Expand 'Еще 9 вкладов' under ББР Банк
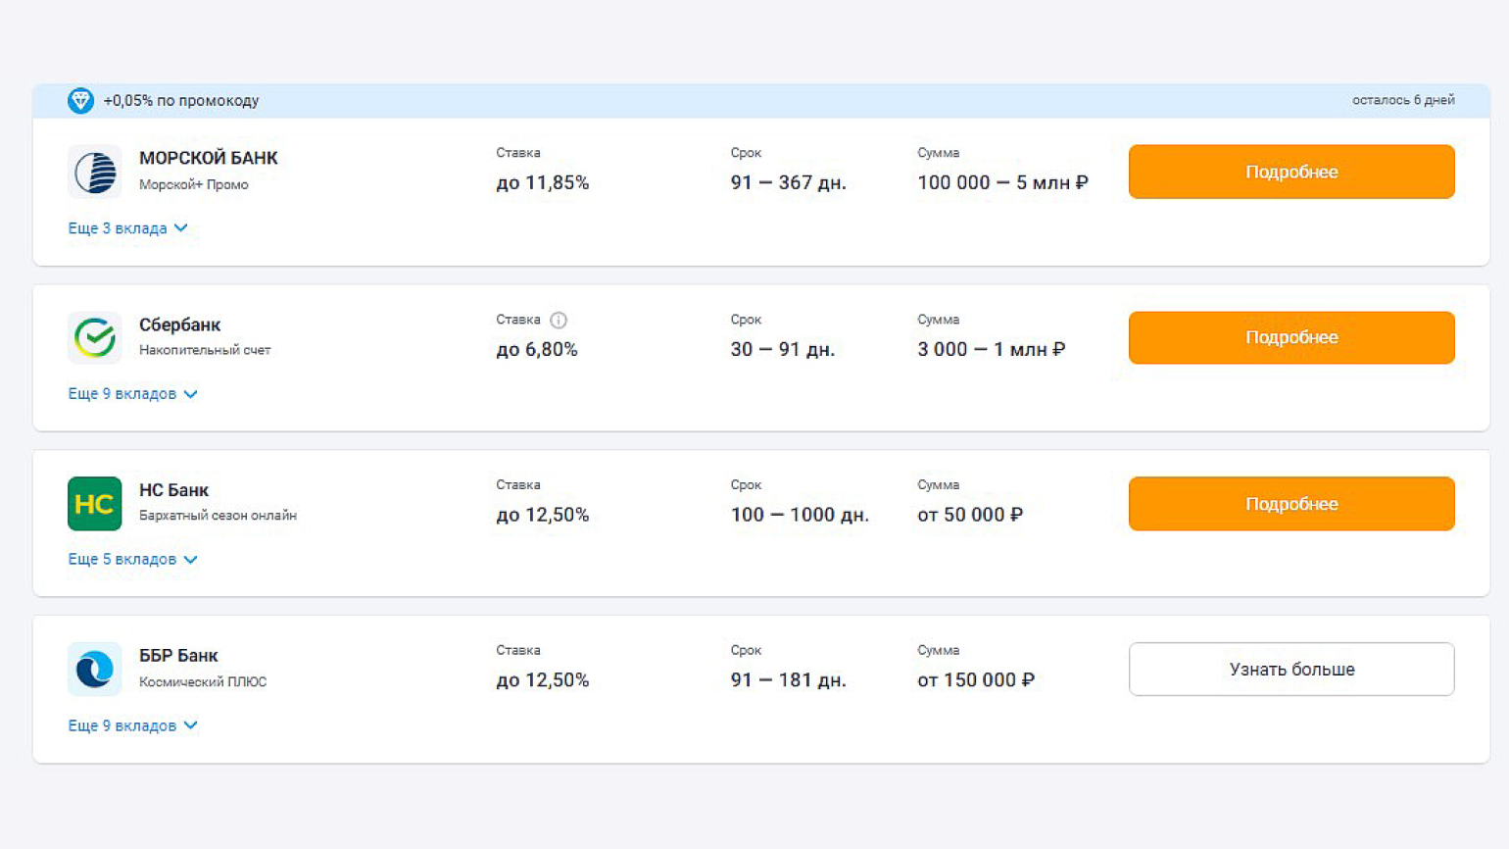1509x849 pixels. coord(132,725)
